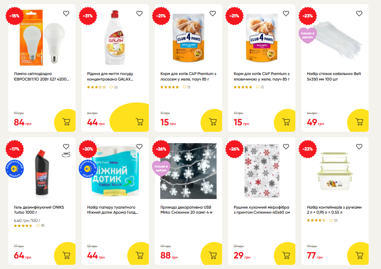Image resolution: width=381 pixels, height=269 pixels.
Task: View the Ніжний дотик toilet paper image
Action: (x=112, y=172)
